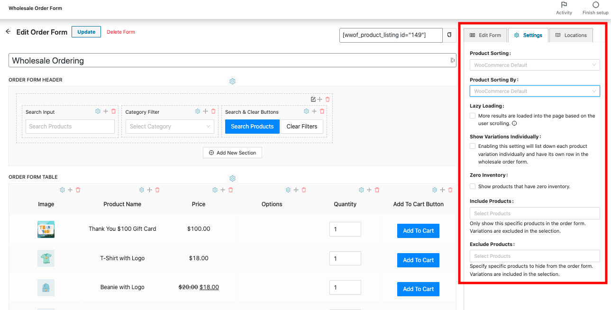
Task: Open the Search & Clear Buttons gear settings
Action: 306,111
